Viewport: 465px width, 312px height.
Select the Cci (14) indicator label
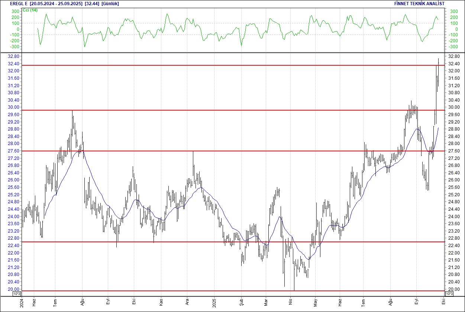click(30, 10)
